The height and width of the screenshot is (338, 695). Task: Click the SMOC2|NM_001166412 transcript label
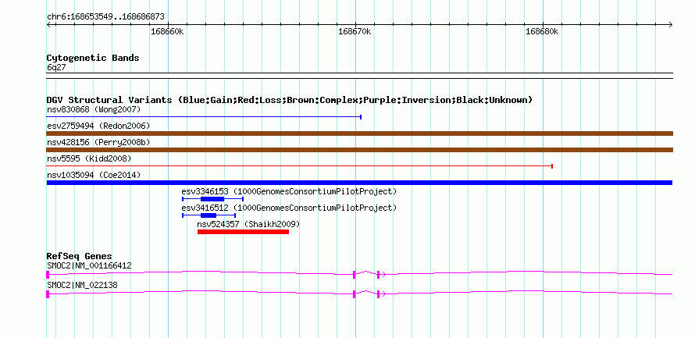coord(89,265)
